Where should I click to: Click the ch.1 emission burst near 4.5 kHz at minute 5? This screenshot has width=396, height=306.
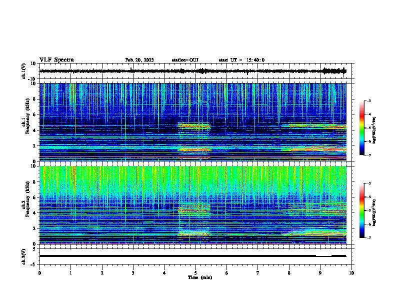(x=194, y=125)
